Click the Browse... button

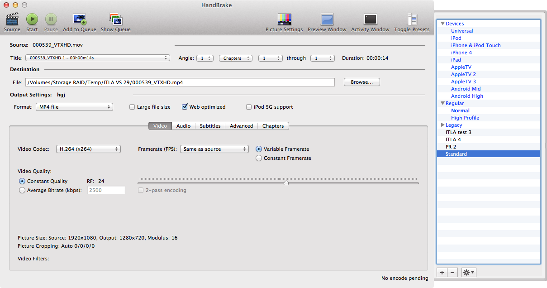362,82
